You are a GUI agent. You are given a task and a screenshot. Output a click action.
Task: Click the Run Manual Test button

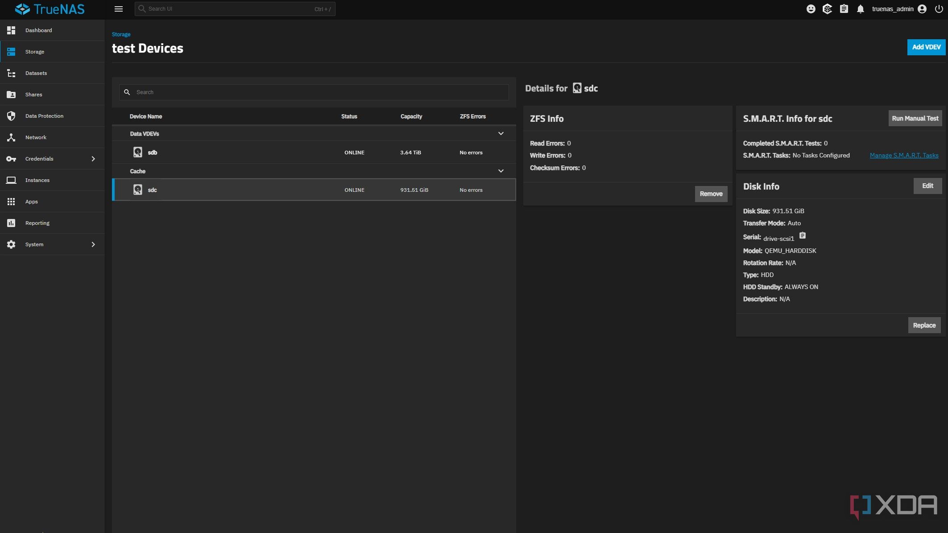[x=915, y=118]
